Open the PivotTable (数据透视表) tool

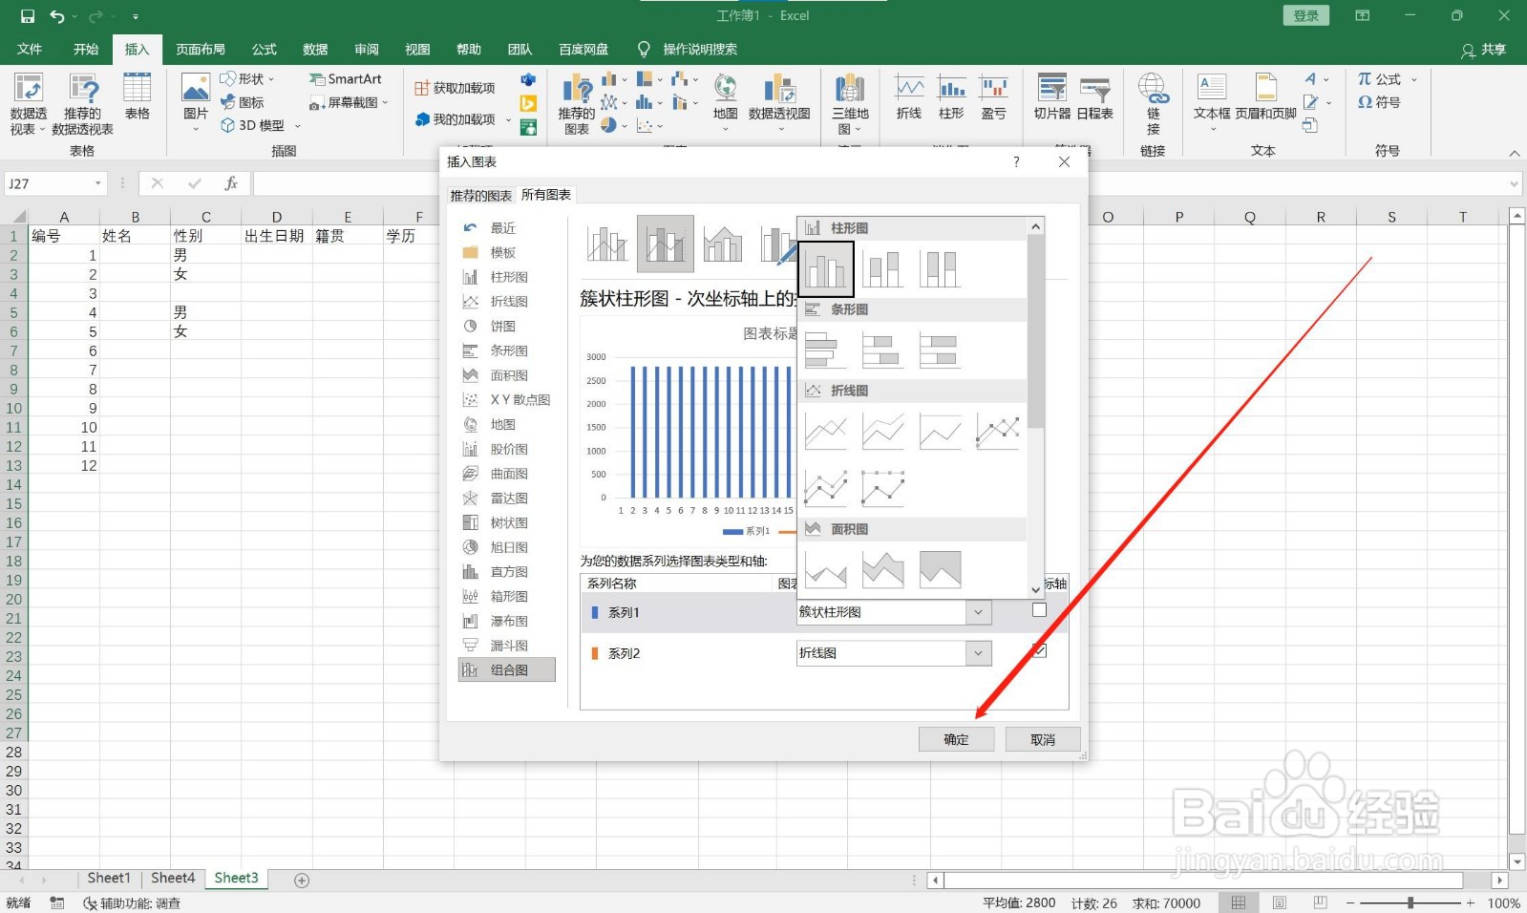click(x=29, y=104)
